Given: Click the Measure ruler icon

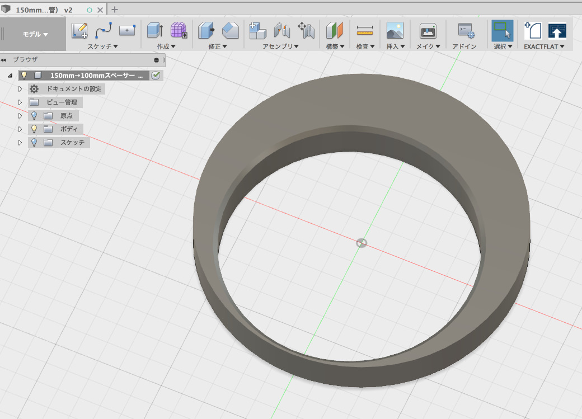Looking at the screenshot, I should [364, 31].
